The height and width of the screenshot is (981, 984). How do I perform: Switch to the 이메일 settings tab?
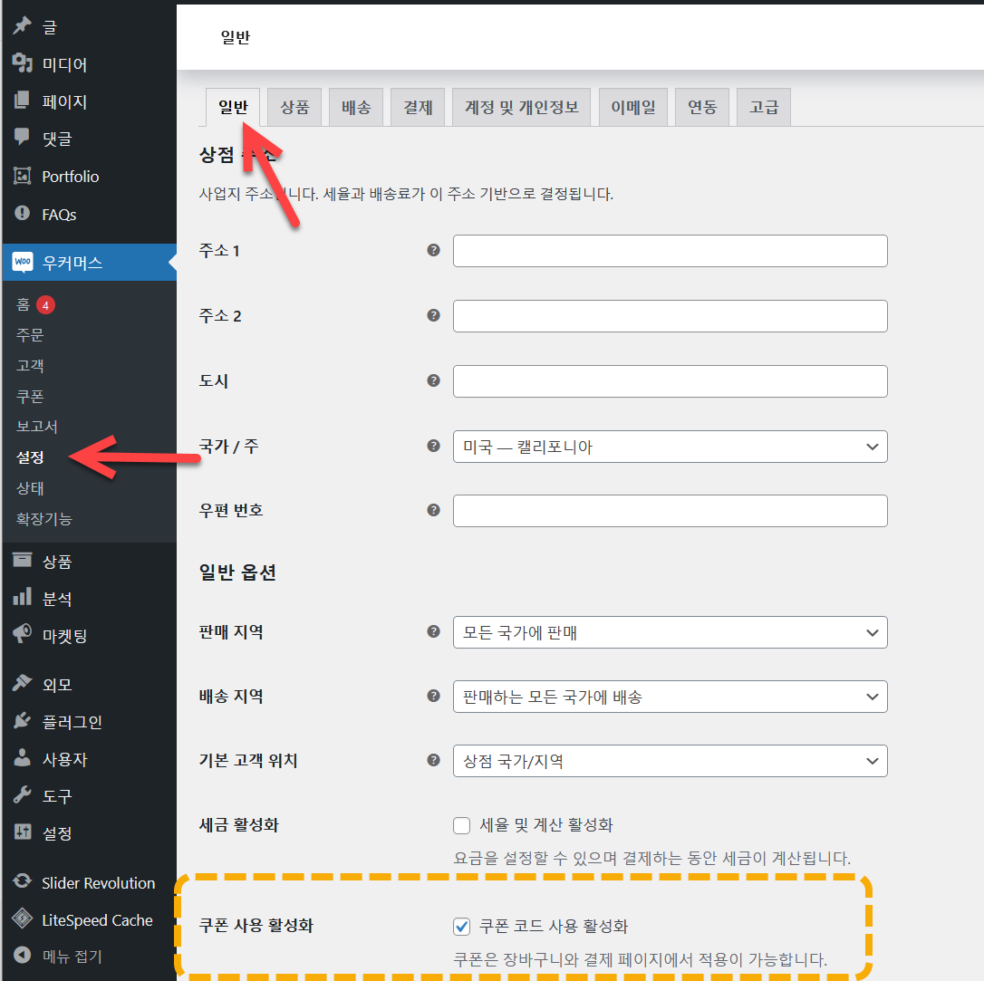(x=632, y=106)
